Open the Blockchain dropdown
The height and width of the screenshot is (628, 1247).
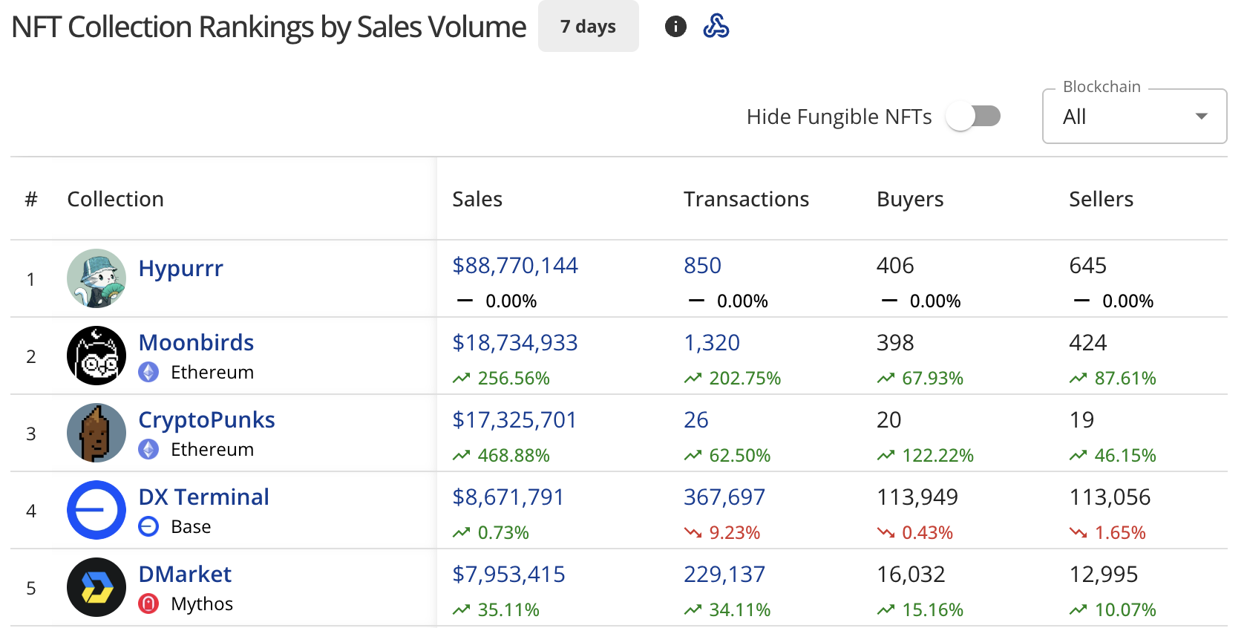pyautogui.click(x=1134, y=117)
